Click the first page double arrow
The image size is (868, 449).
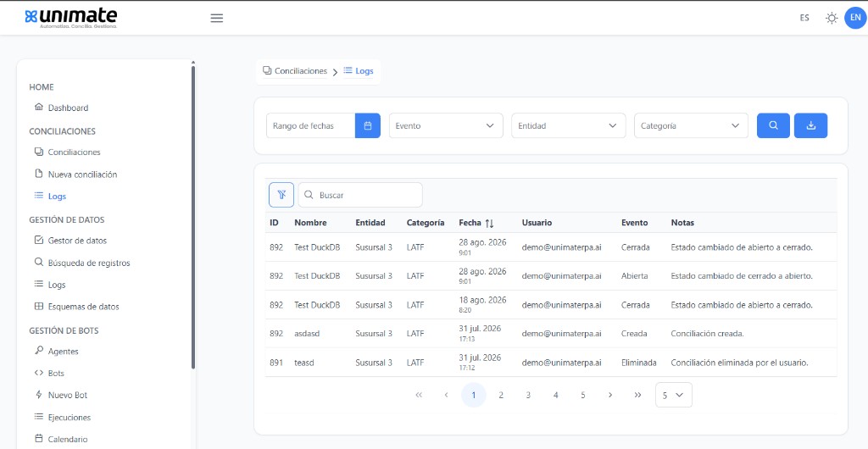coord(419,395)
